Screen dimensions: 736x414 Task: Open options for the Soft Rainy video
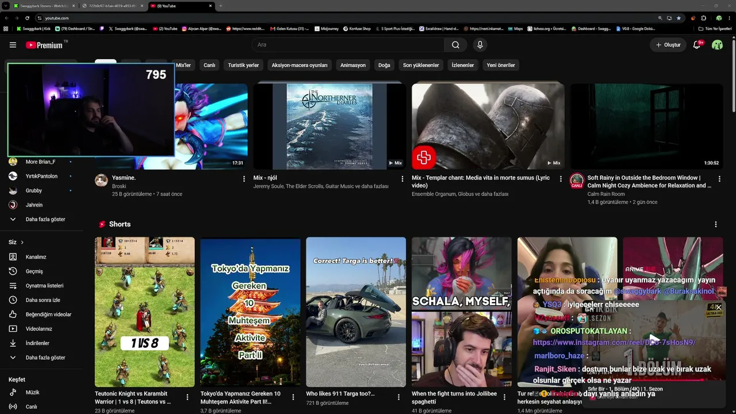(720, 179)
